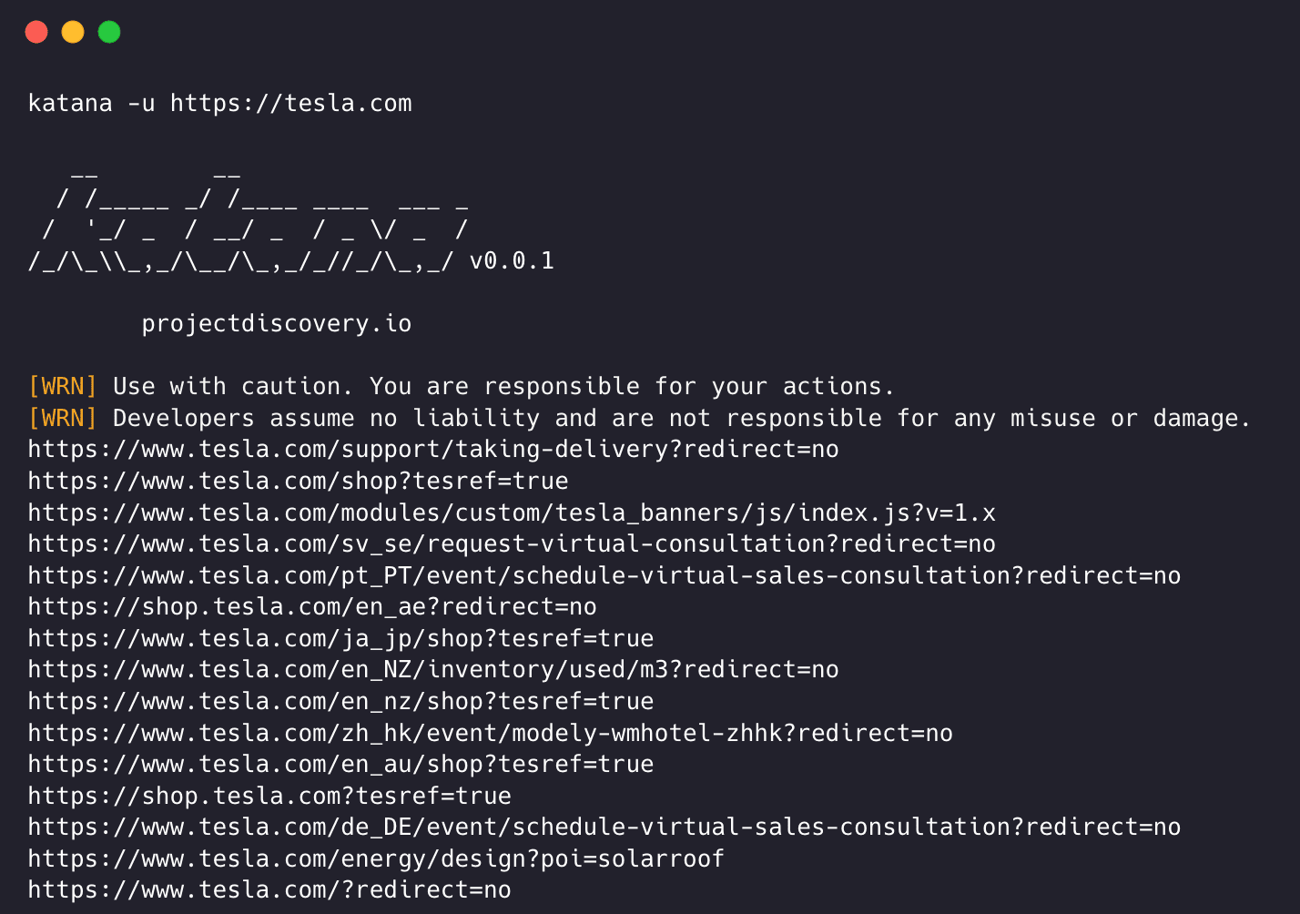Click the tesla.com/?redirect=no link

tap(269, 890)
